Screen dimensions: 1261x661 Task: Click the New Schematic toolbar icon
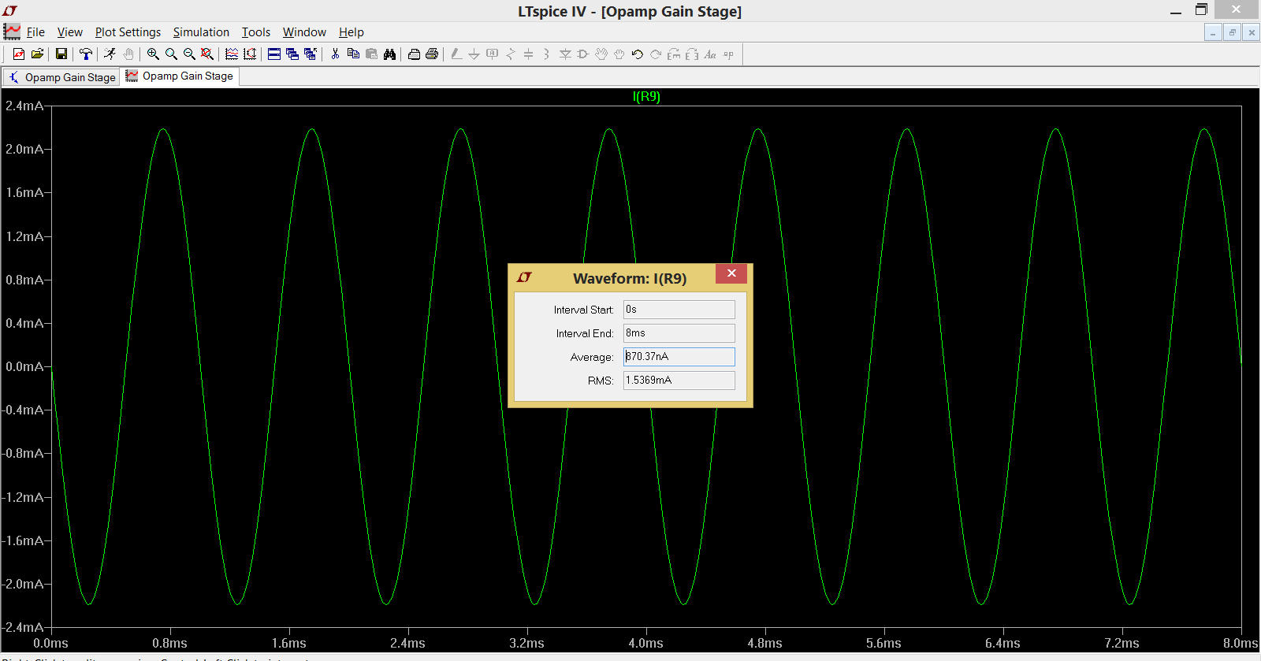pyautogui.click(x=19, y=54)
